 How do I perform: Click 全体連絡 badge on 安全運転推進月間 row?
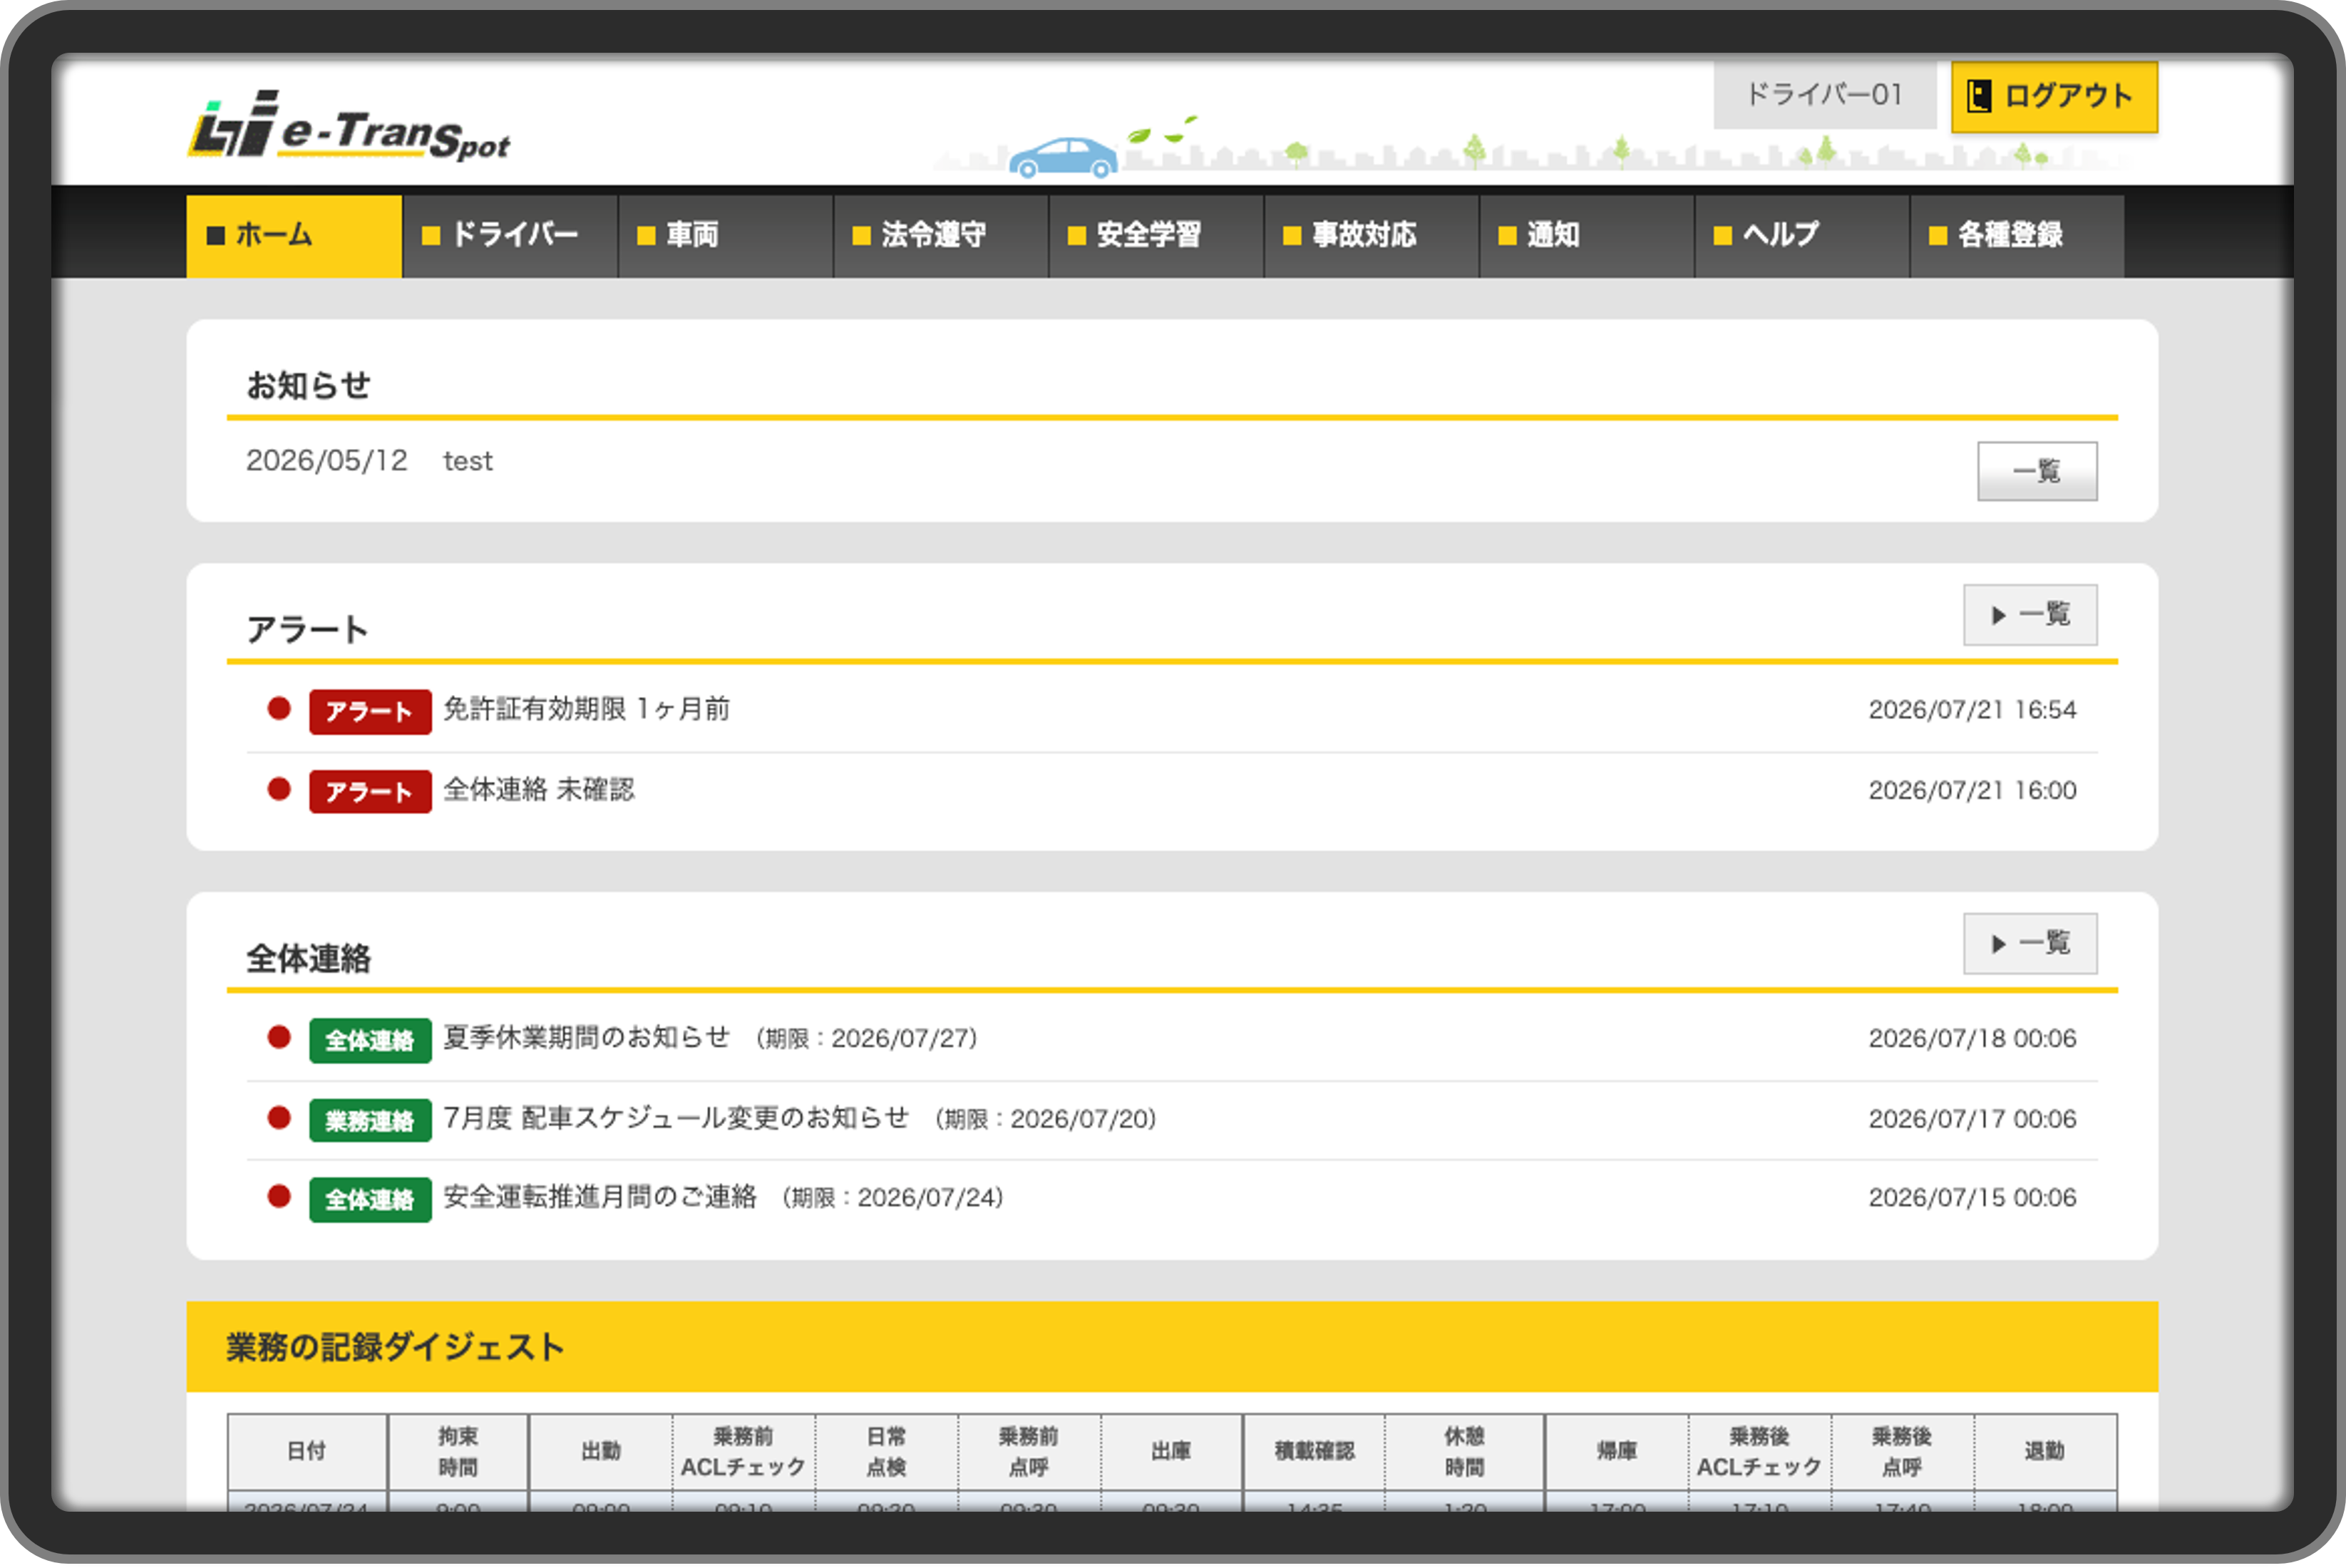pos(370,1199)
